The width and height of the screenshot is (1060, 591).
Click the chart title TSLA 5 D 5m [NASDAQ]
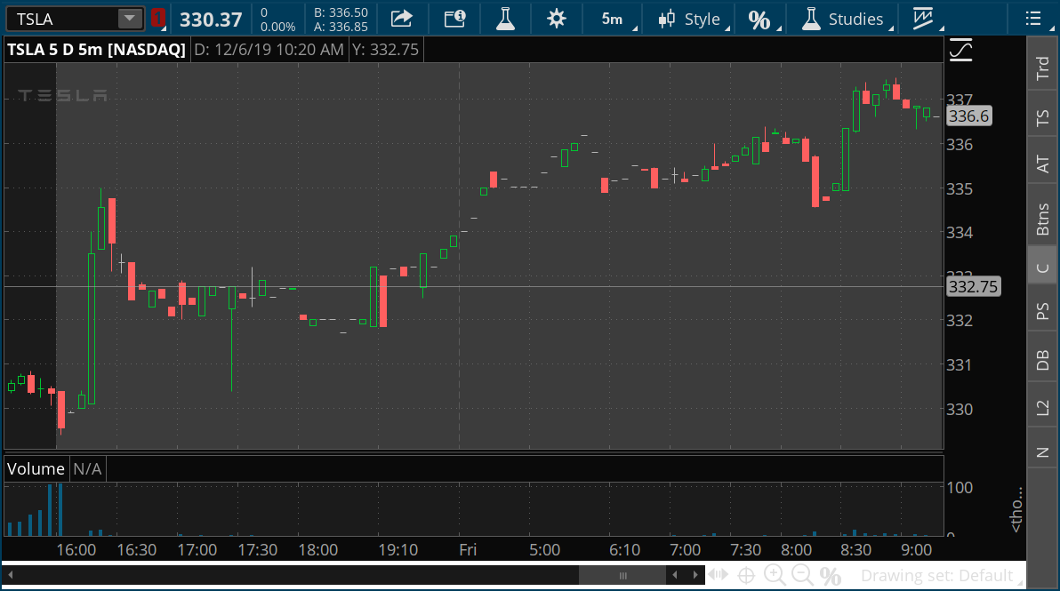97,49
